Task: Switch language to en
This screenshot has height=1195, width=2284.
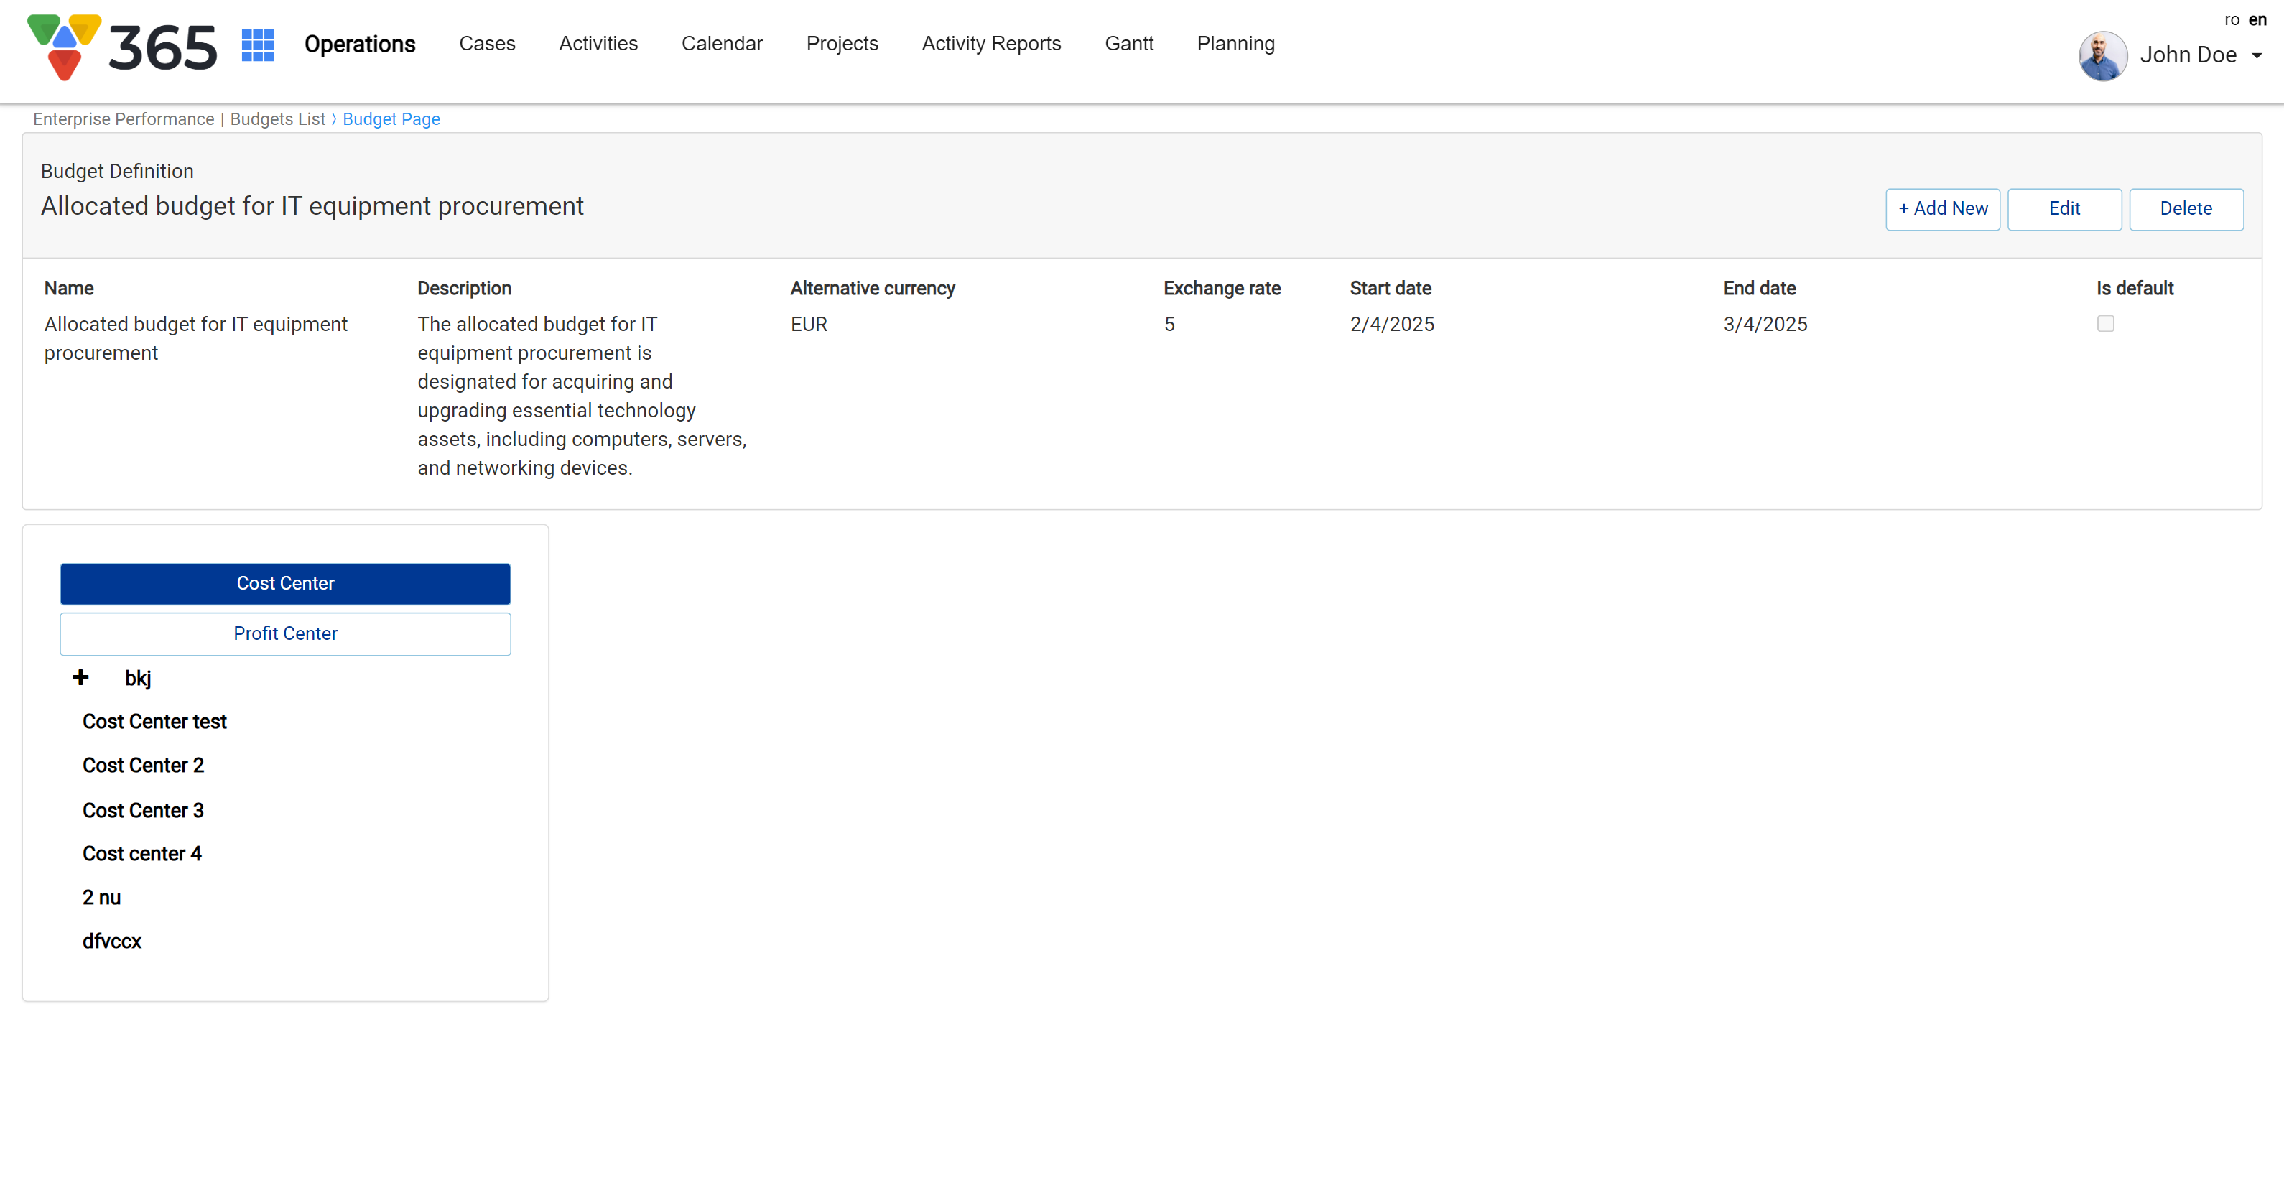Action: click(2257, 19)
